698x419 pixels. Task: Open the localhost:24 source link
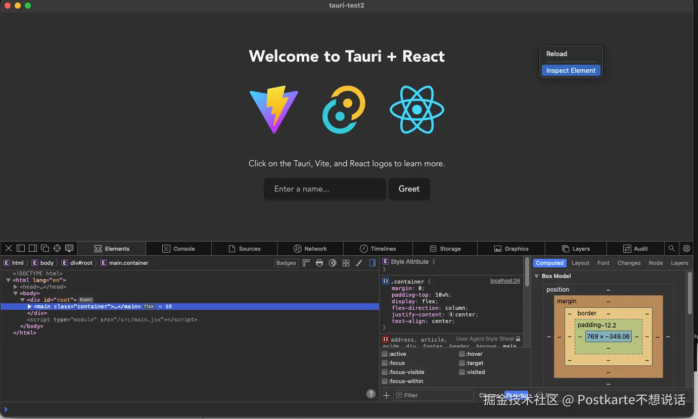(x=505, y=281)
